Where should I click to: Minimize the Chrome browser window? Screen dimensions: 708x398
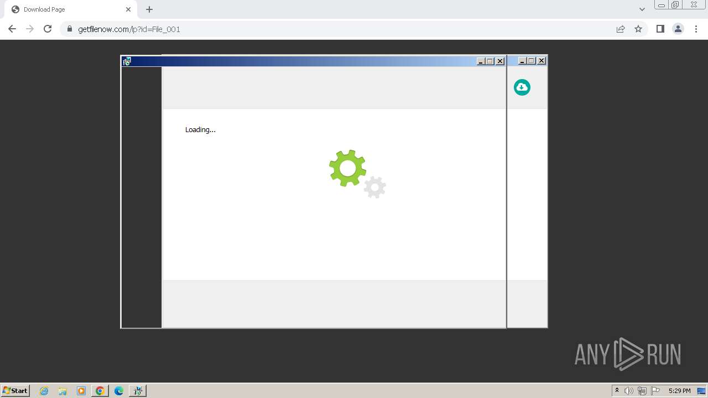pos(661,4)
